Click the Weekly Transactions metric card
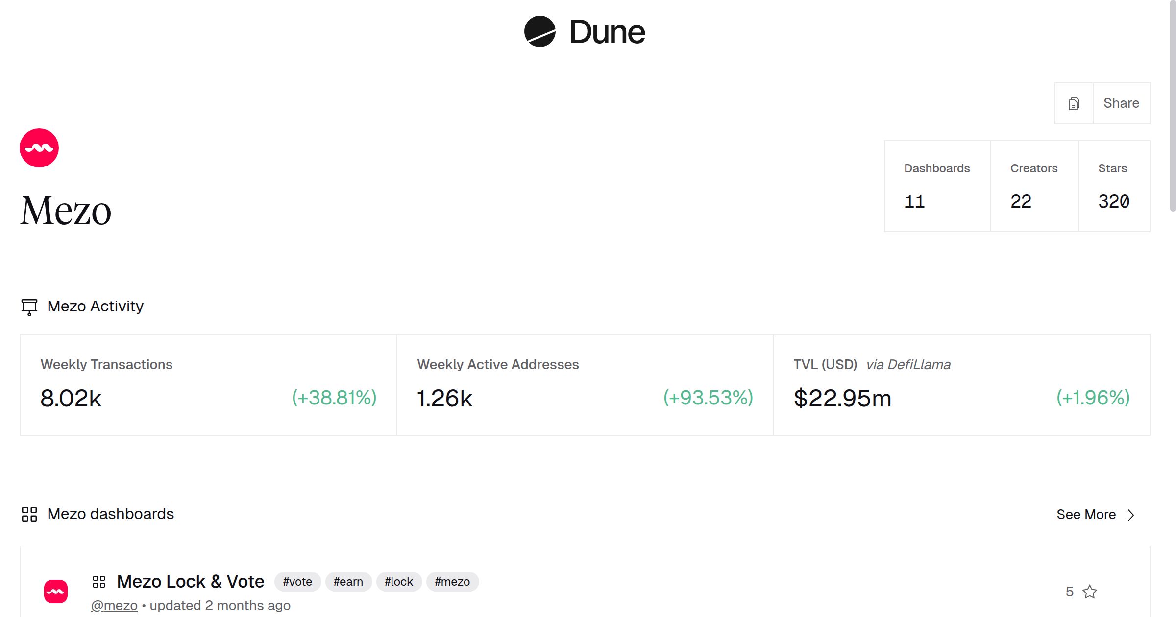Screen dimensions: 1176x617 pos(208,383)
